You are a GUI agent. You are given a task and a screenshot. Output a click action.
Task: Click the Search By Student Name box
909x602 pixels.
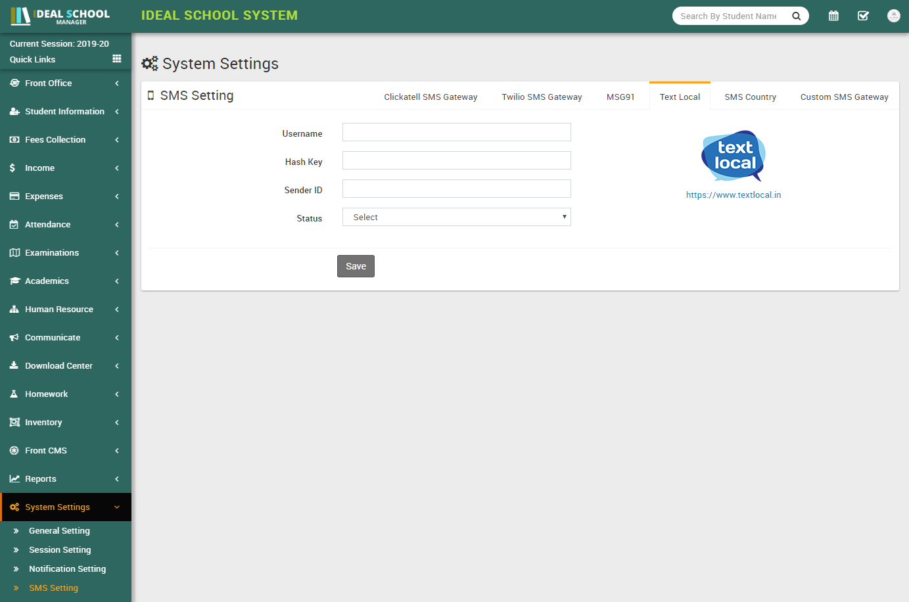point(728,16)
